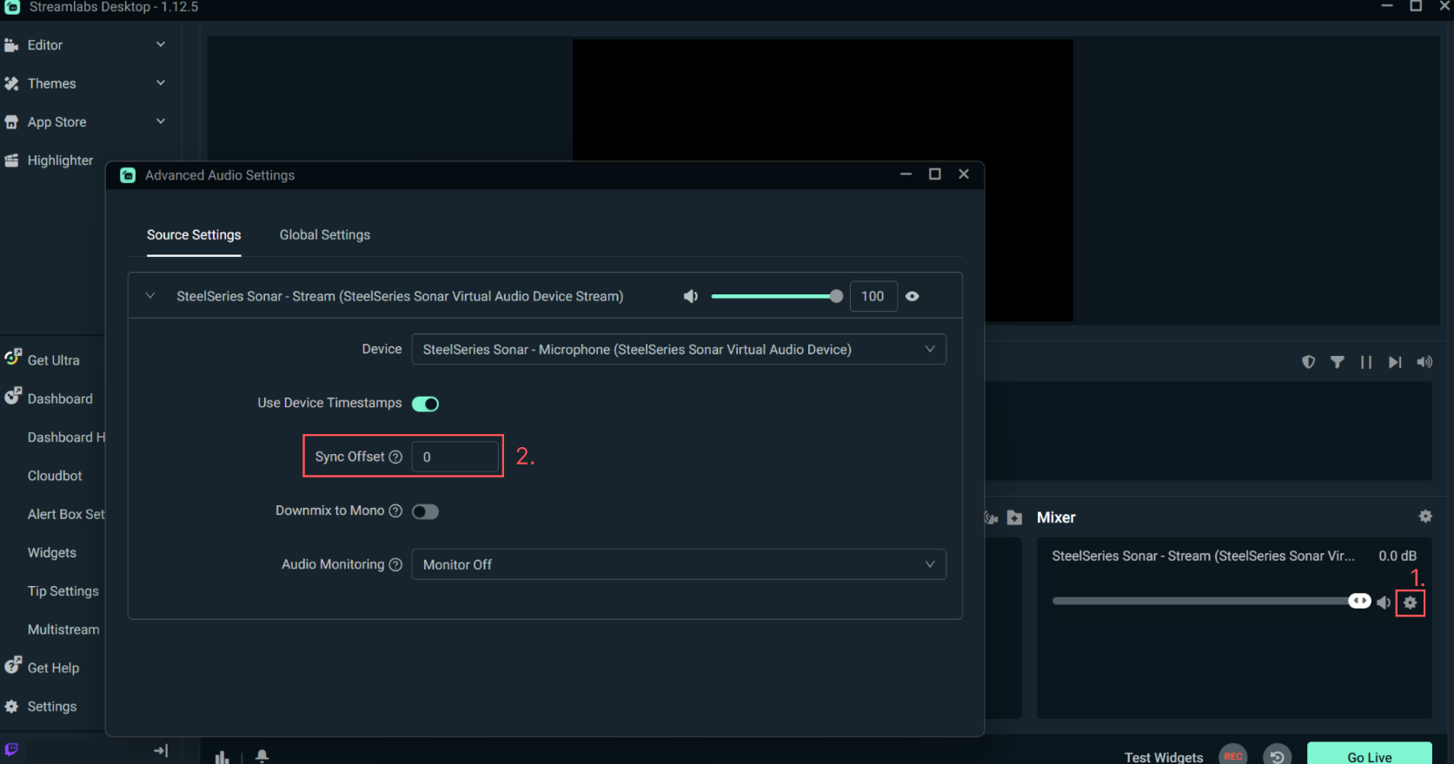Screen dimensions: 1454x764
Task: Adjust the source volume slider in Advanced Audio
Action: pyautogui.click(x=777, y=297)
